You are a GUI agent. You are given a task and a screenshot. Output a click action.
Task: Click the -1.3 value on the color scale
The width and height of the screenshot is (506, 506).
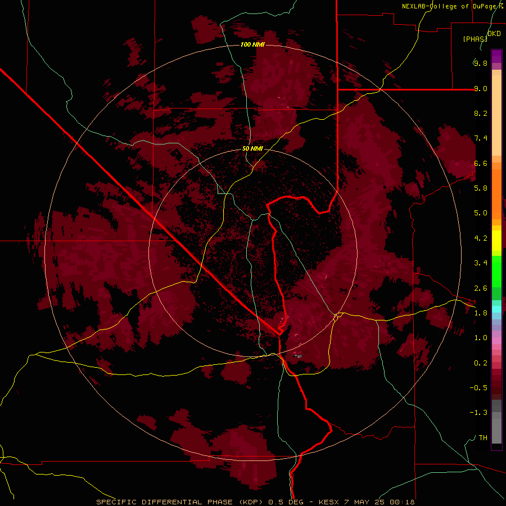pyautogui.click(x=478, y=413)
